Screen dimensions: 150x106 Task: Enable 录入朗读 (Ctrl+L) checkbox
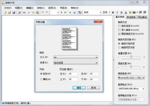pos(119,30)
